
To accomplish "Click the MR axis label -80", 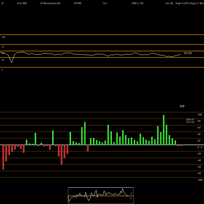I will pos(199,173).
